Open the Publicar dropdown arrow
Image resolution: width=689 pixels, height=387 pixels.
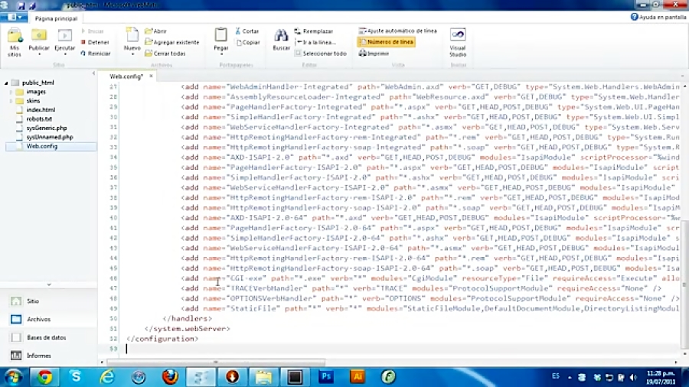tap(39, 54)
